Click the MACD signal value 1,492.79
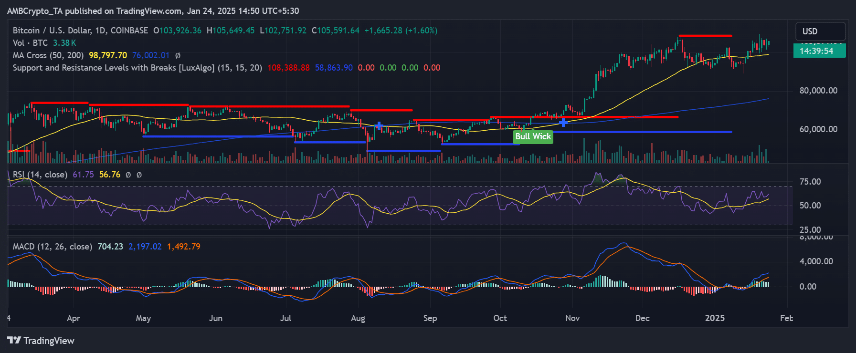 (184, 247)
